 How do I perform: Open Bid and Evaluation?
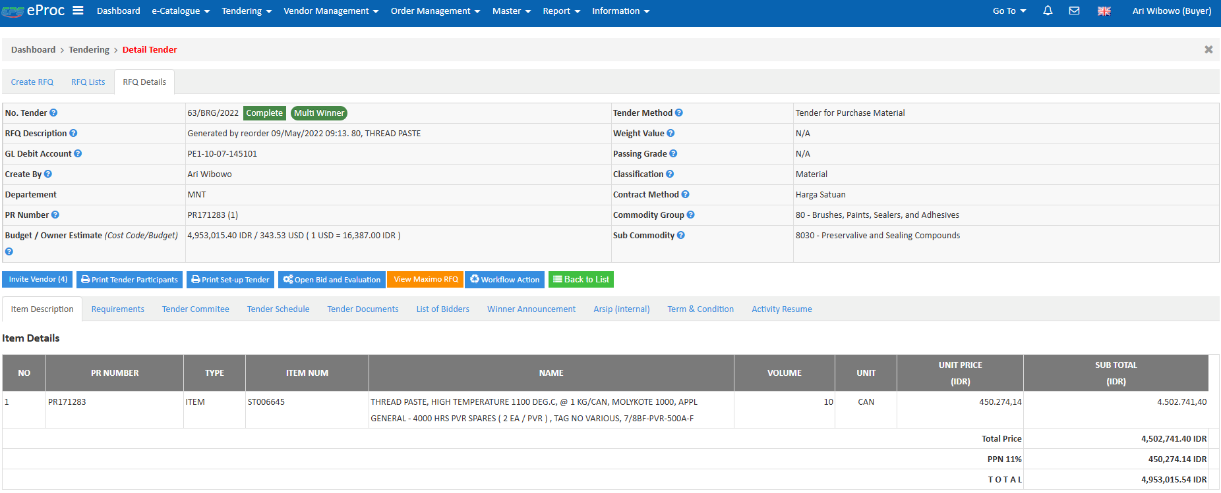point(332,280)
